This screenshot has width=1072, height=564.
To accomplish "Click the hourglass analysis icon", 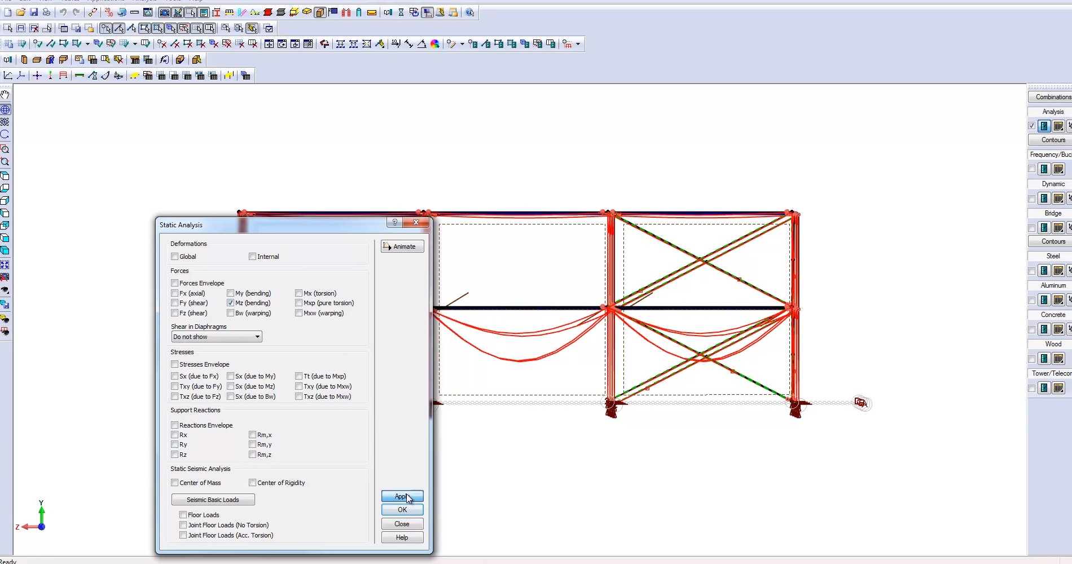I will tap(401, 12).
